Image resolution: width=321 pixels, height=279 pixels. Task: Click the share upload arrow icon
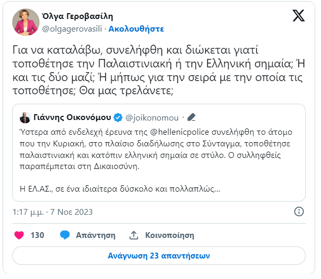[134, 235]
